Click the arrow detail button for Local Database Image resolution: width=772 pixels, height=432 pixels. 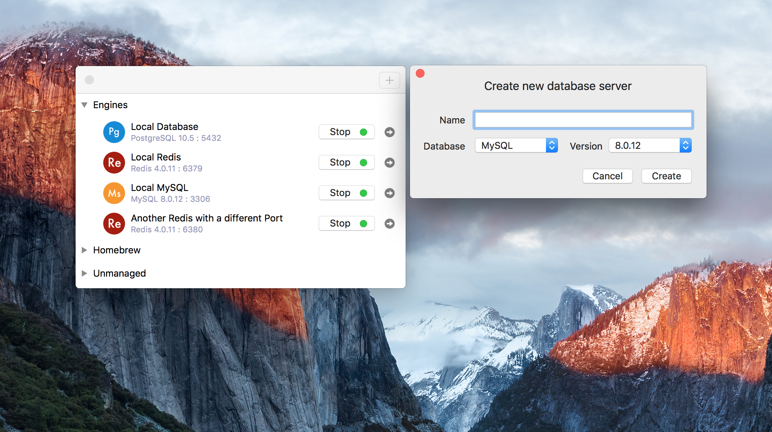point(390,132)
